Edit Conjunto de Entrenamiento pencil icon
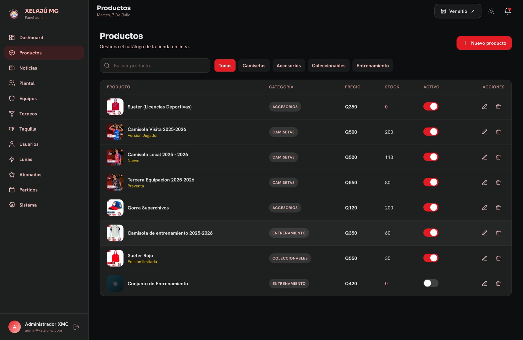The height and width of the screenshot is (340, 523). [484, 284]
